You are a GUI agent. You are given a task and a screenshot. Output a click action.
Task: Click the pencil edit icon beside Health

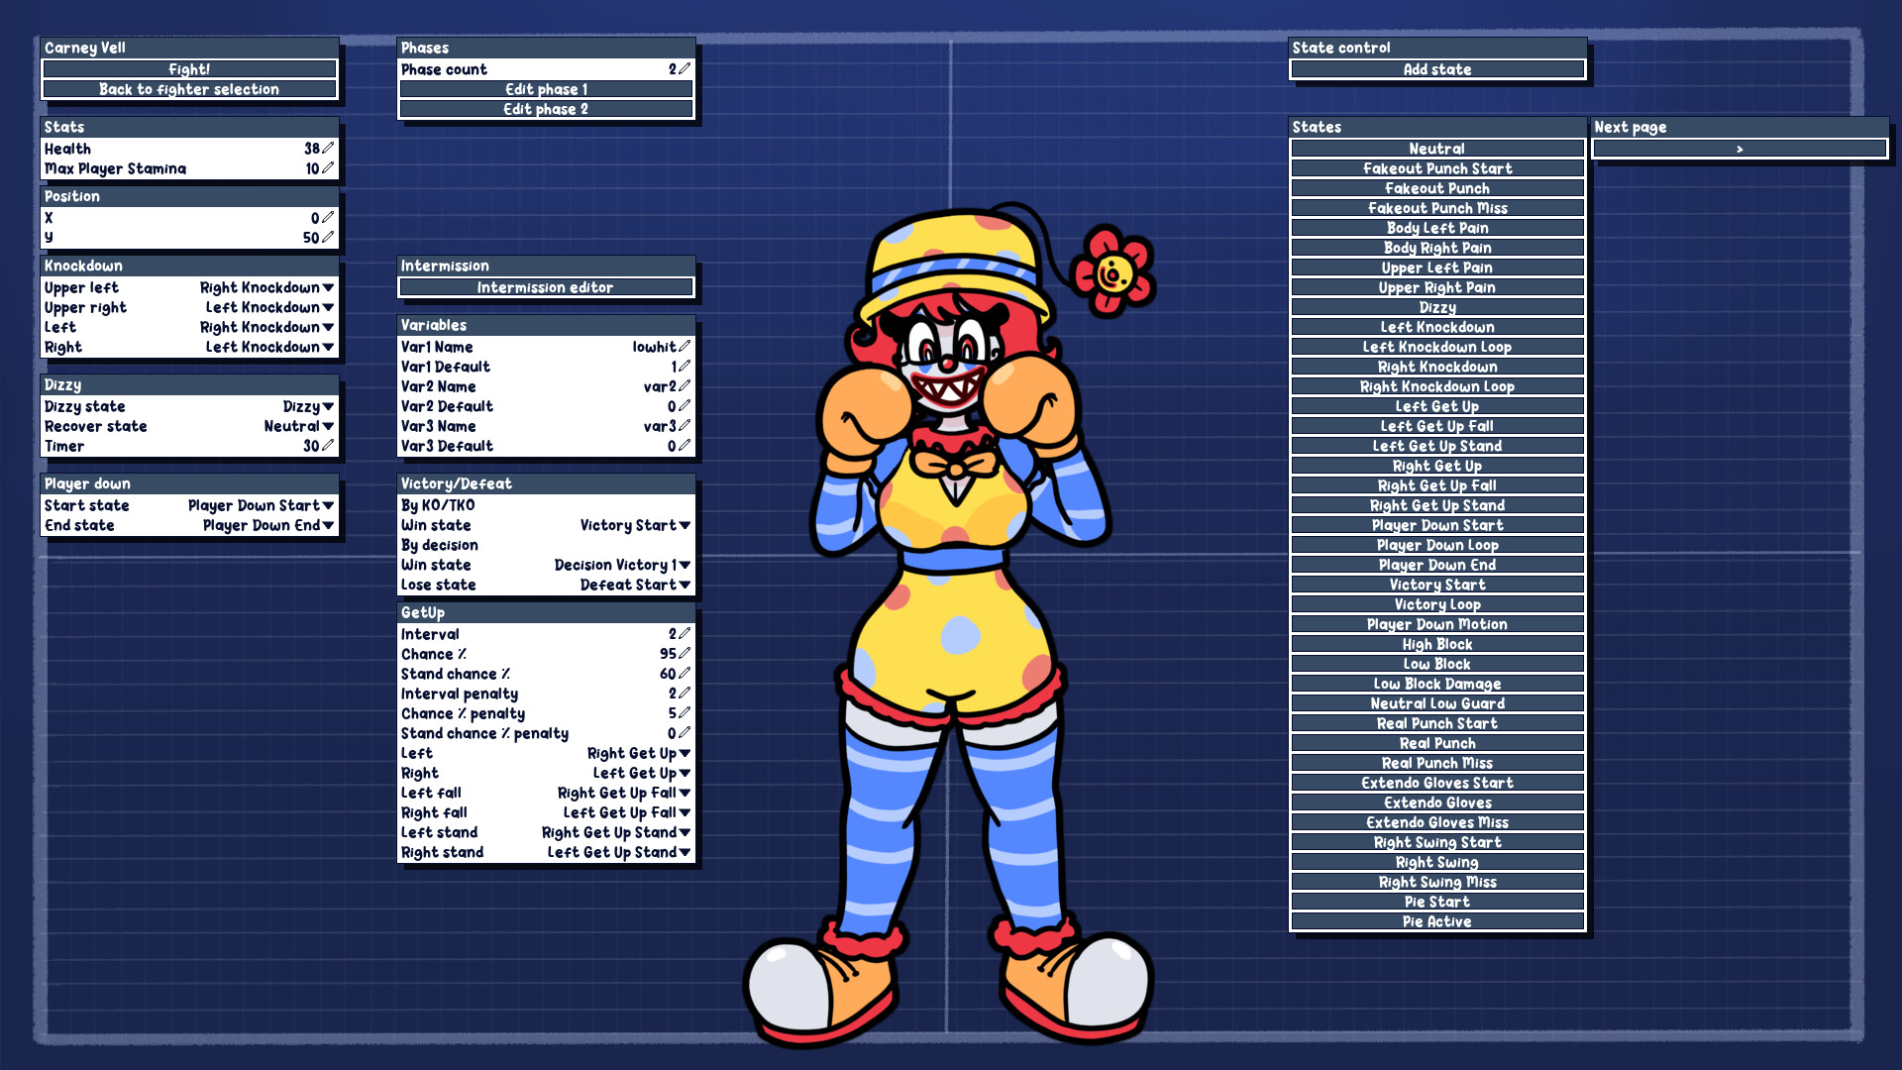[328, 149]
